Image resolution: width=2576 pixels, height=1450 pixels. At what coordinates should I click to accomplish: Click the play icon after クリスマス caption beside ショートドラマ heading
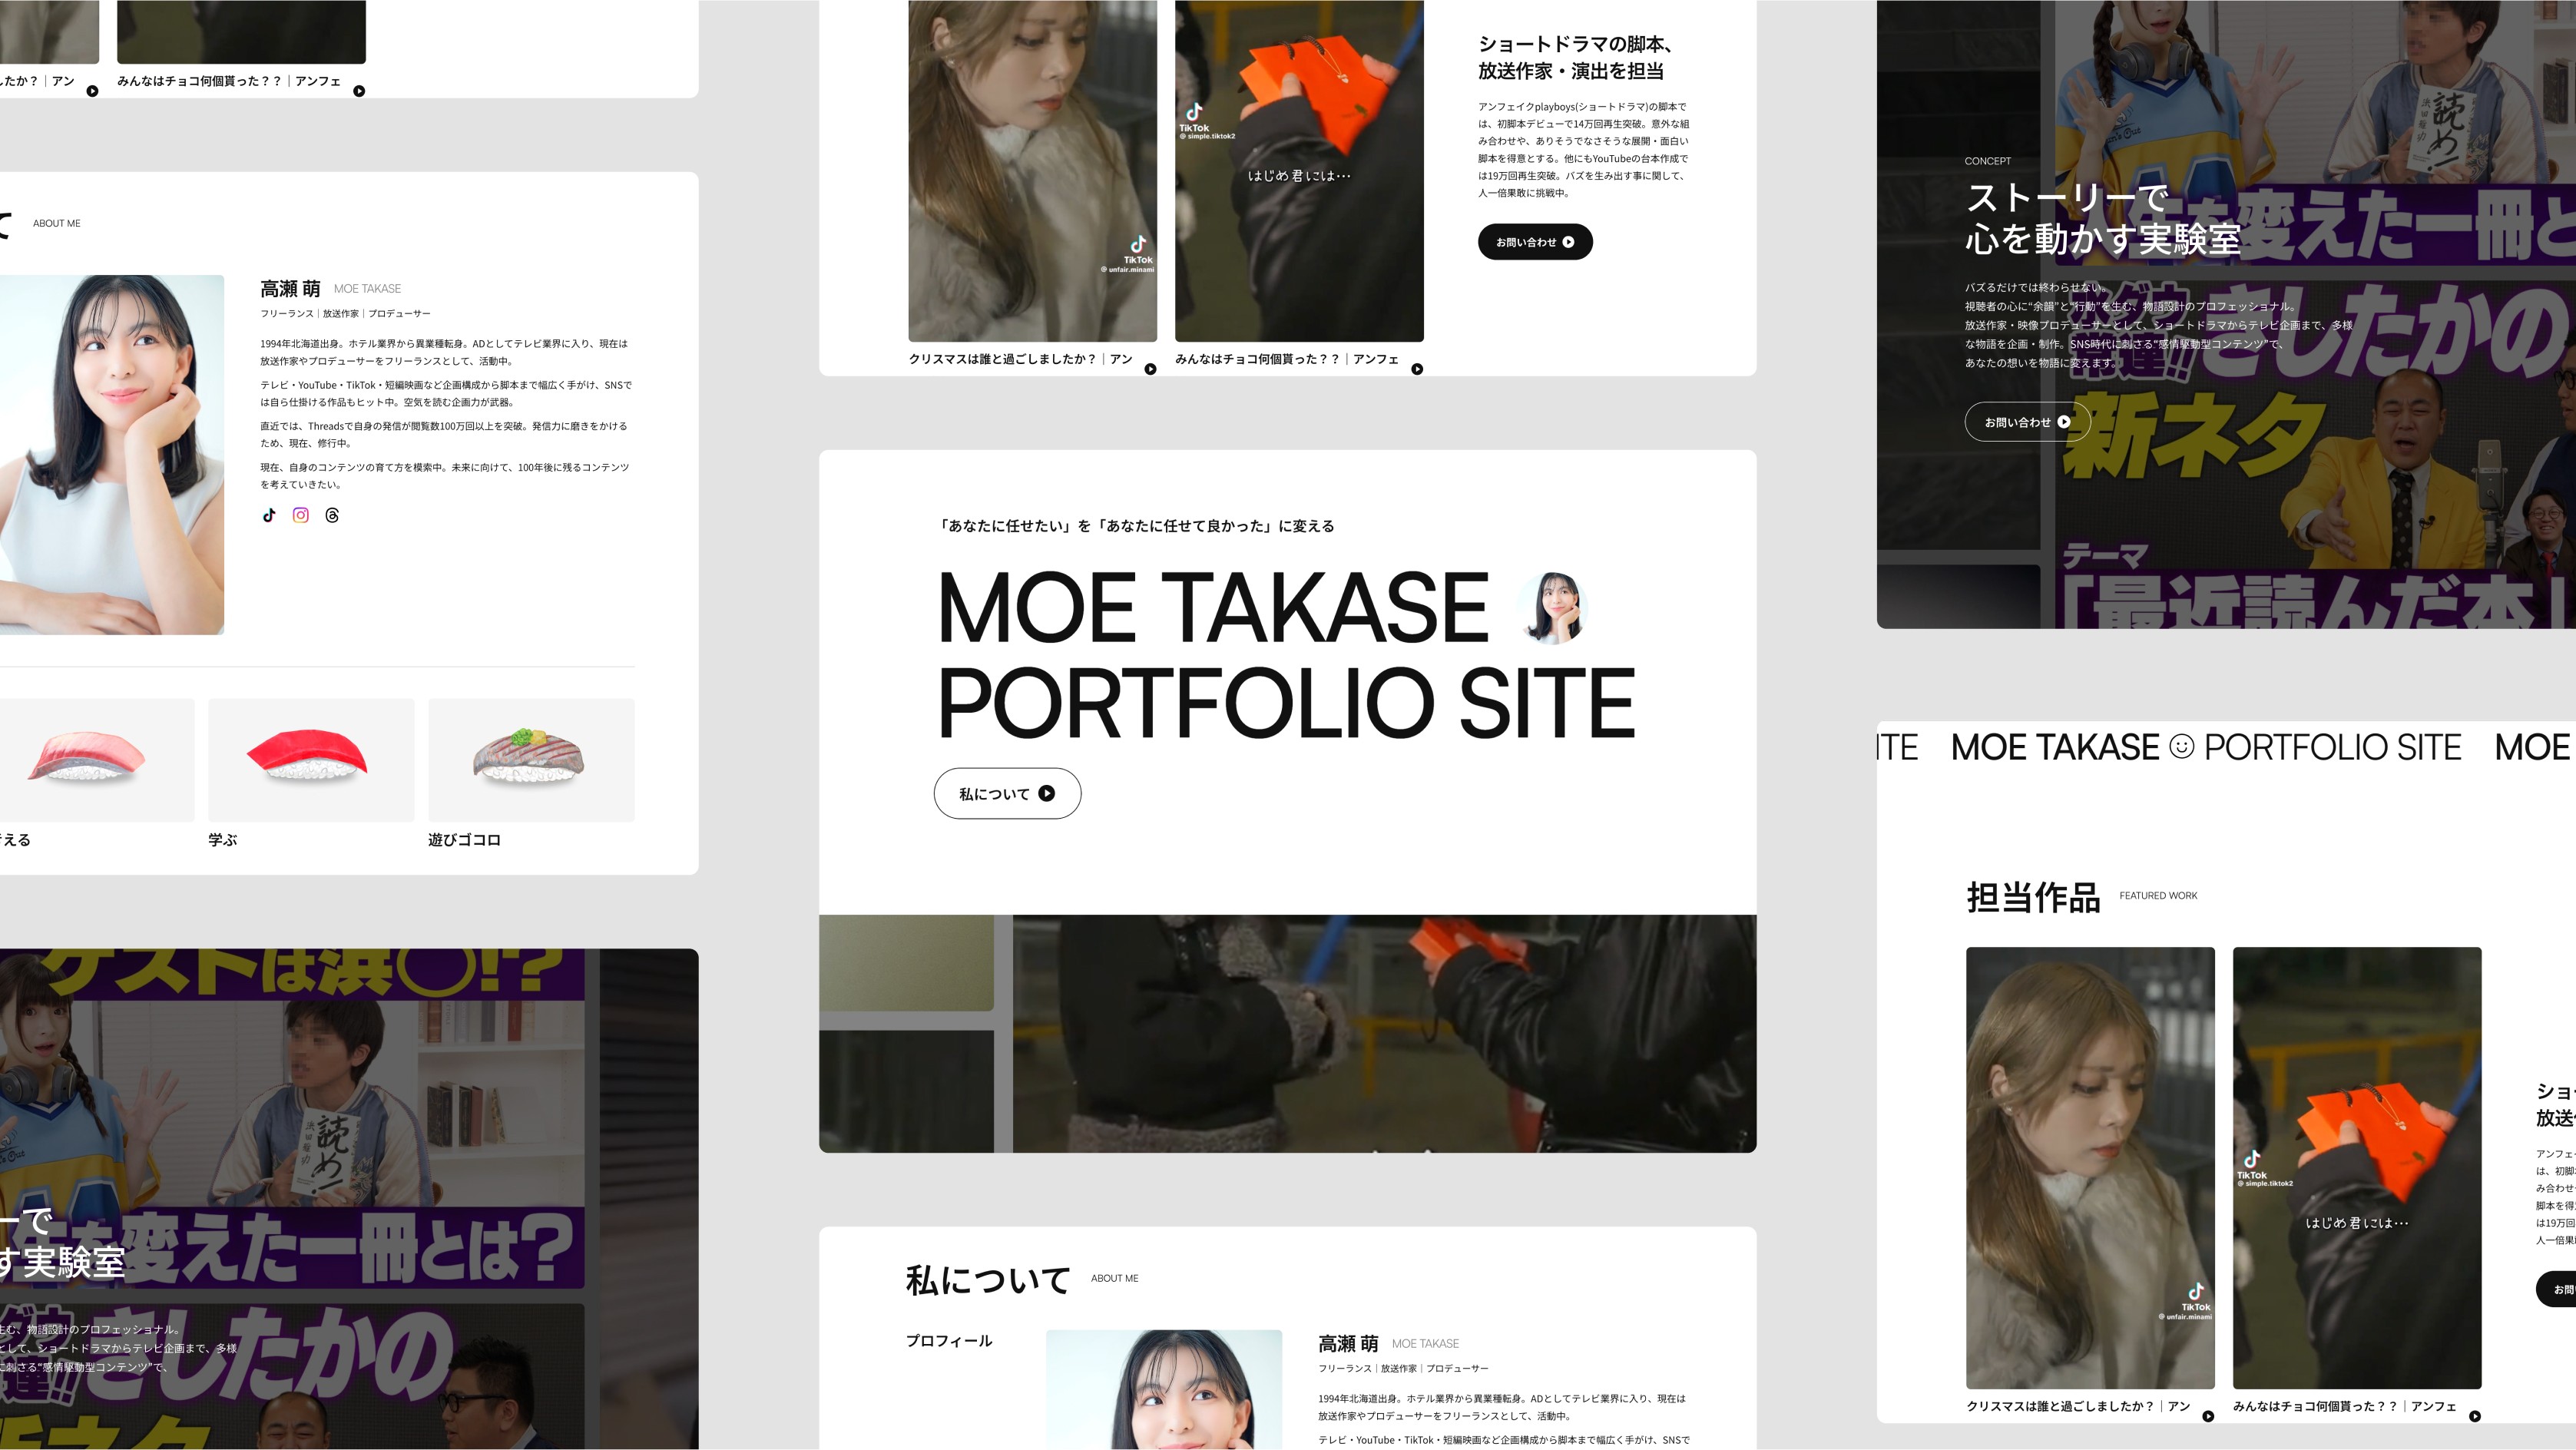click(x=1150, y=369)
